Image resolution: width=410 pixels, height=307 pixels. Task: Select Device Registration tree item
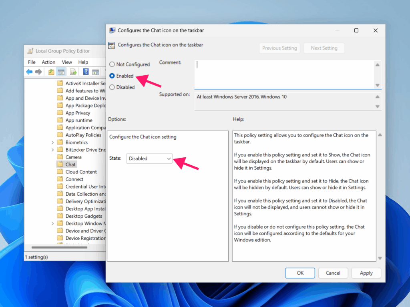coord(85,238)
